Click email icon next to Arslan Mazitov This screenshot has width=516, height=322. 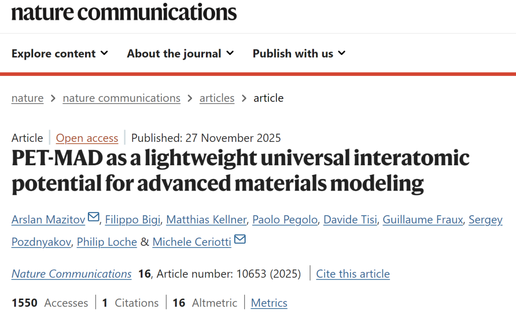[94, 218]
